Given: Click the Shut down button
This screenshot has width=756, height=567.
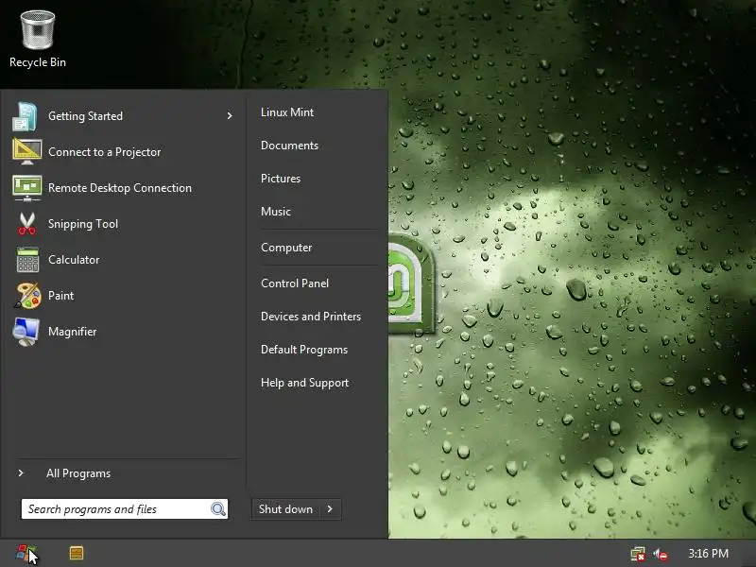Looking at the screenshot, I should click(x=286, y=509).
